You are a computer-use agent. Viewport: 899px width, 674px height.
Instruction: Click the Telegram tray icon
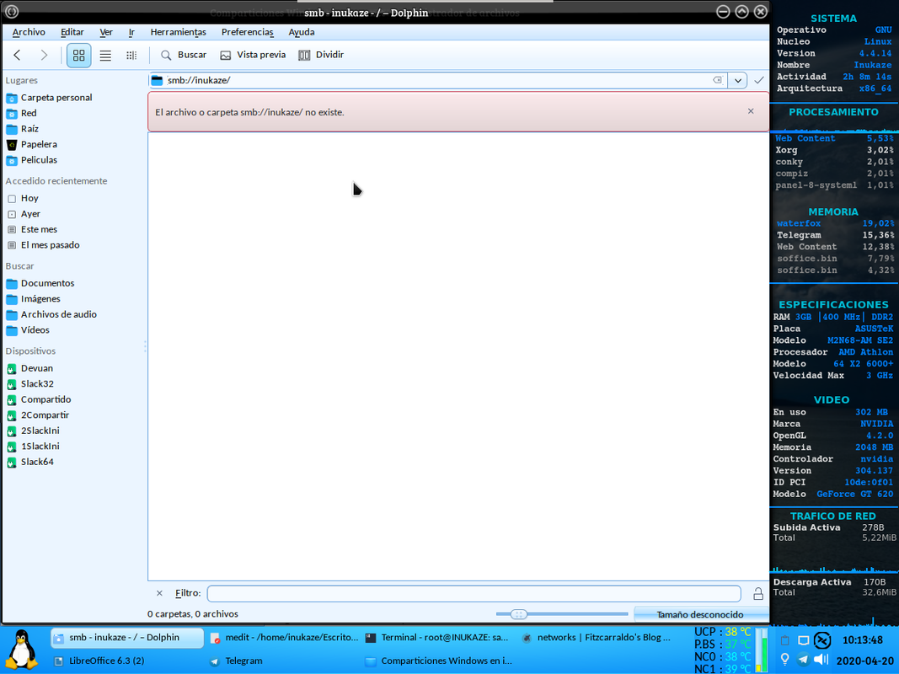tap(803, 659)
